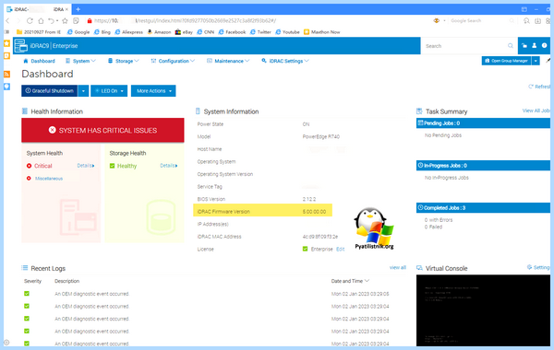554x350 pixels.
Task: Click the reader mode icon next to star
Action: [x=76, y=21]
